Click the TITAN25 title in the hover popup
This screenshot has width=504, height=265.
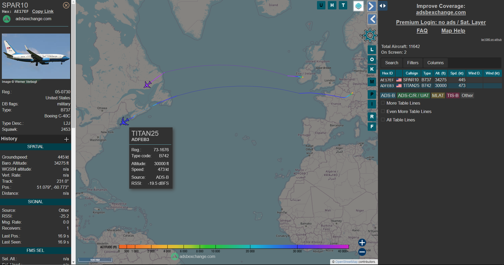pos(145,133)
